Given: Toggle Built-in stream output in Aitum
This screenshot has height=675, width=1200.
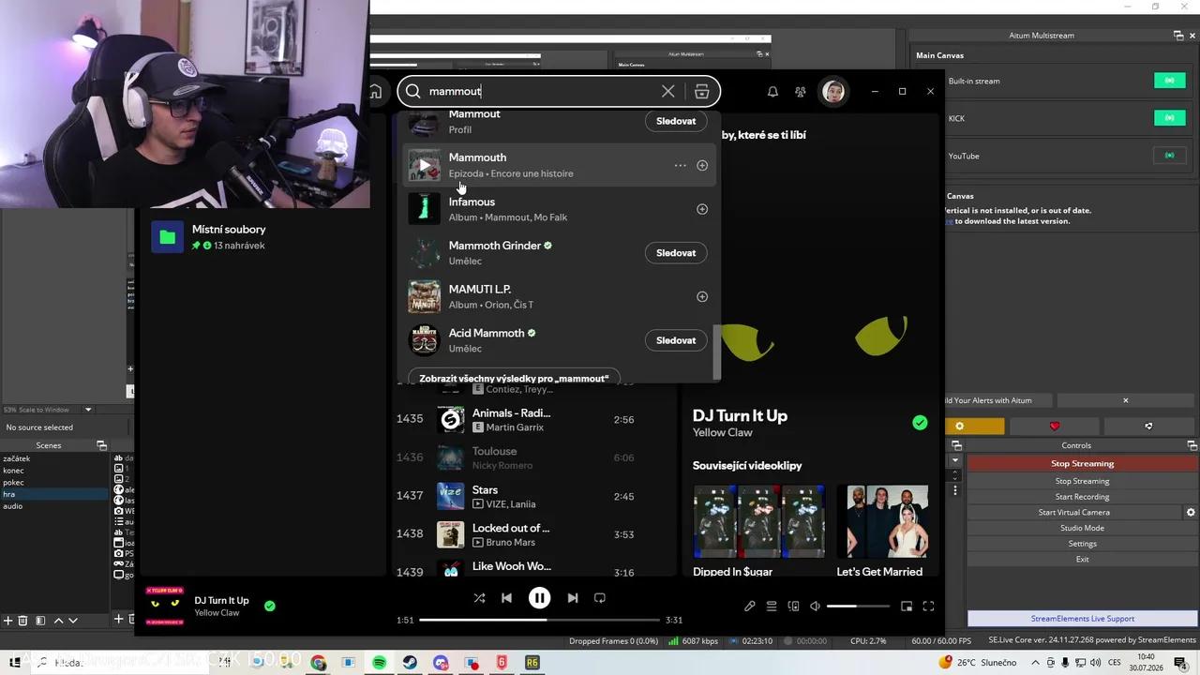Looking at the screenshot, I should [x=1169, y=81].
